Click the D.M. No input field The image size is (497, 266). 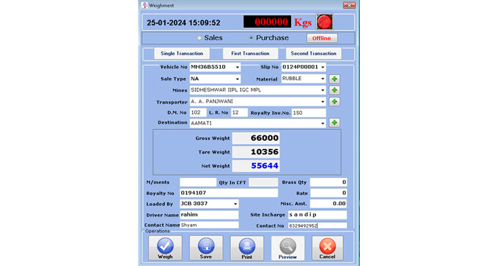coord(198,113)
